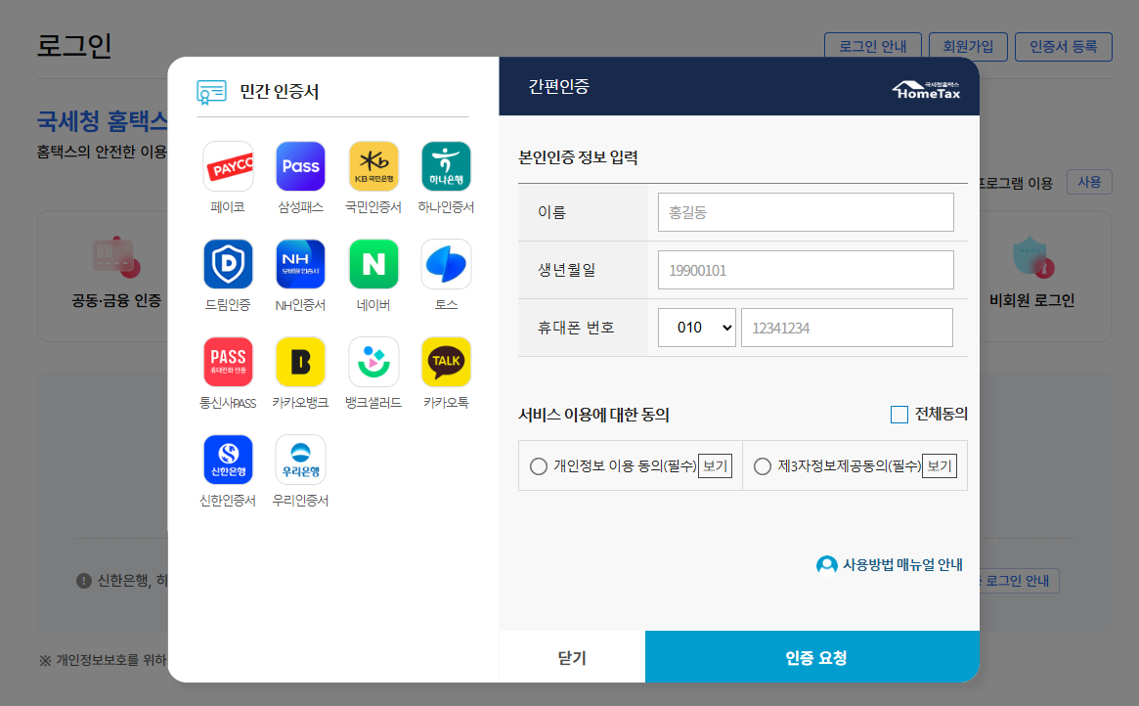Click 비회원 로그인 shield icon in background

[x=1033, y=258]
